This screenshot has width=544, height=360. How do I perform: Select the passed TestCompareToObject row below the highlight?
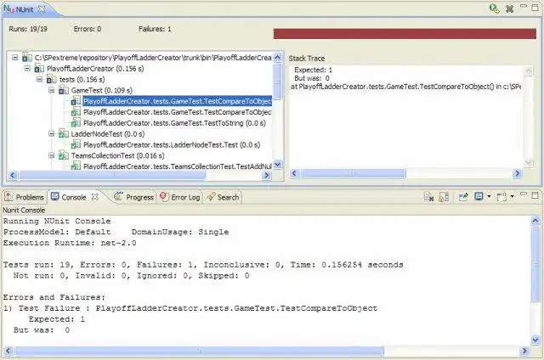coord(178,112)
